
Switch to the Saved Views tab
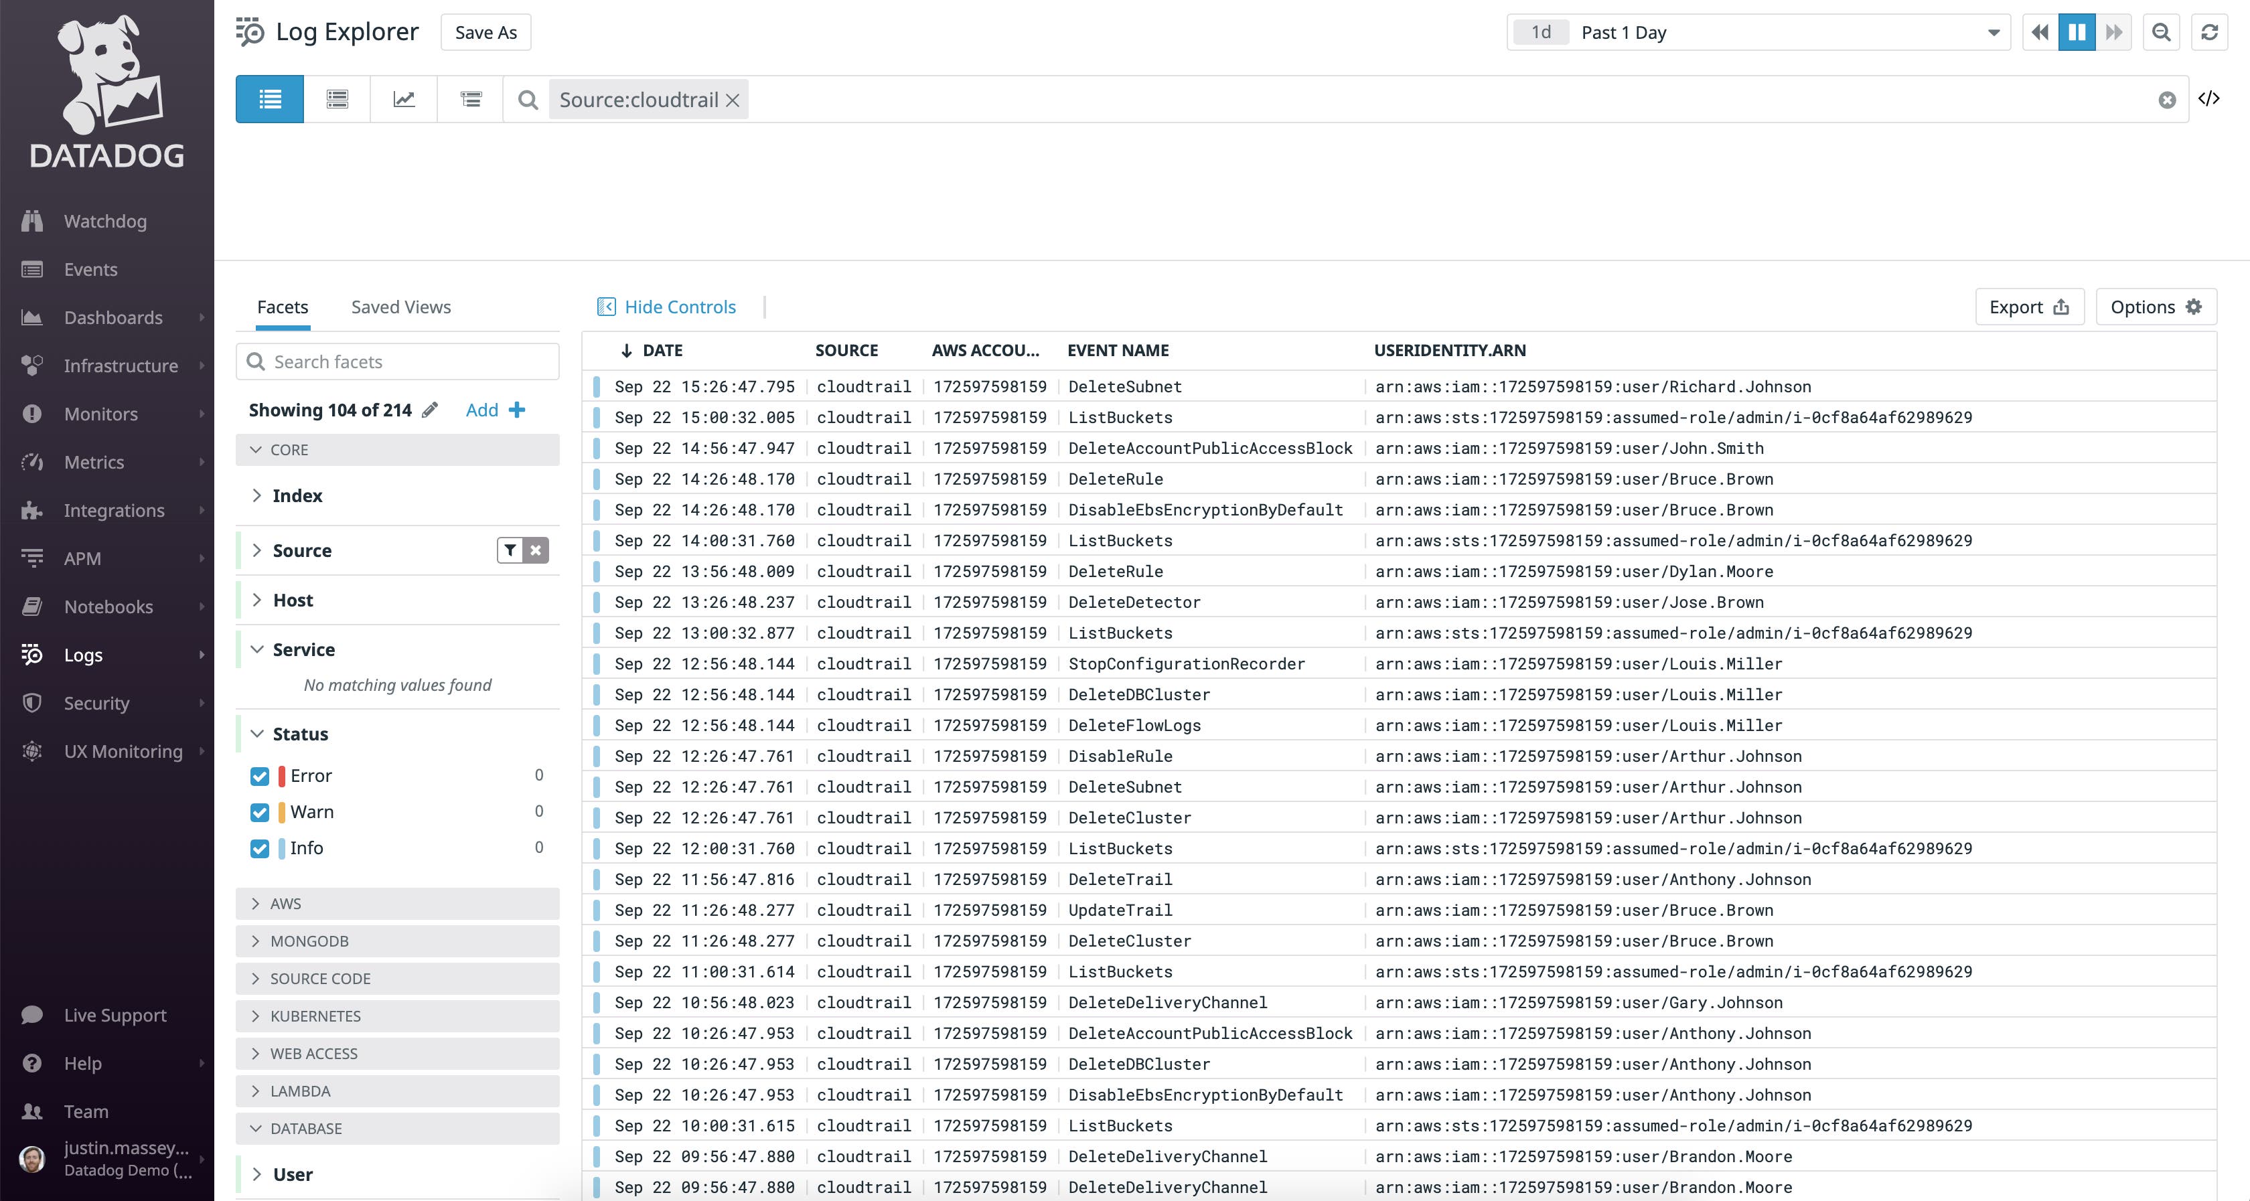[x=401, y=307]
